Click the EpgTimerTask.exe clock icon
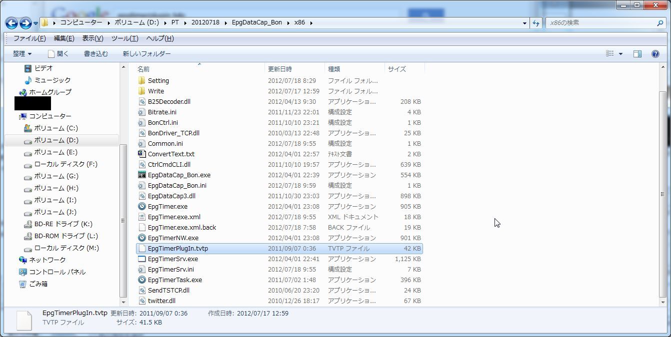This screenshot has width=671, height=337. [142, 280]
